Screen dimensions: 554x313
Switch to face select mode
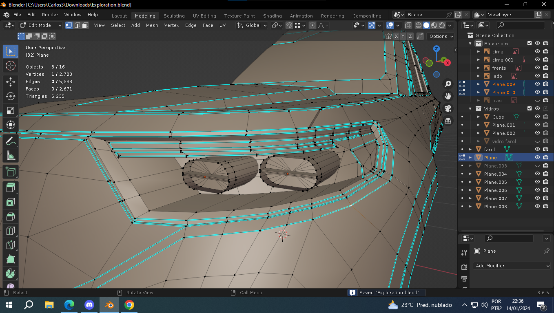pos(85,25)
